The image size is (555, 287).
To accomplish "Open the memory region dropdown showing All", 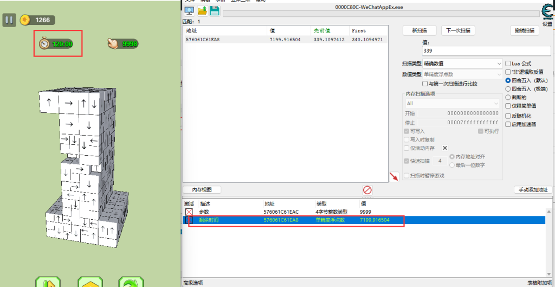I will (x=453, y=104).
